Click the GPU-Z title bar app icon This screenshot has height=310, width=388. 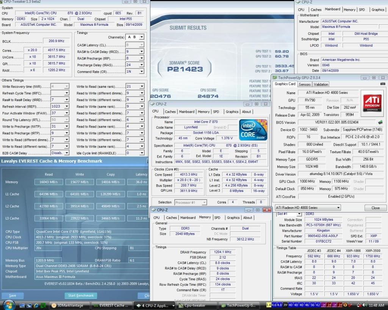tap(275, 78)
